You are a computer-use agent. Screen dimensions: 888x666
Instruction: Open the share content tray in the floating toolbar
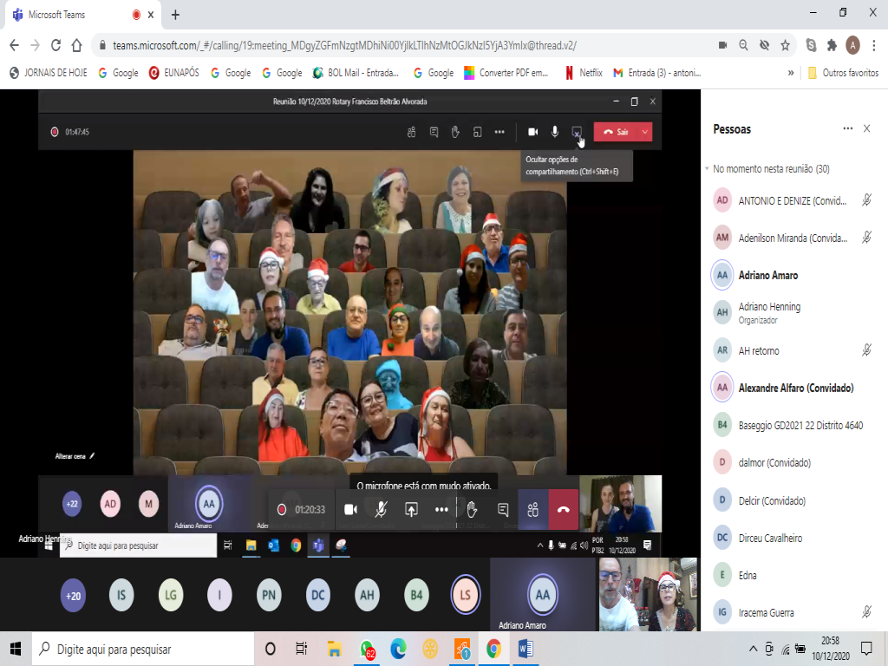[411, 510]
